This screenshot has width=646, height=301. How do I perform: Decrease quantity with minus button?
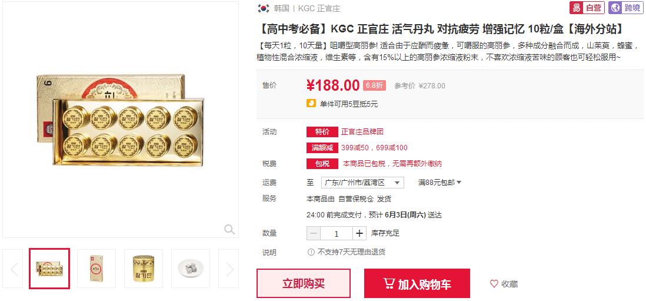point(314,233)
